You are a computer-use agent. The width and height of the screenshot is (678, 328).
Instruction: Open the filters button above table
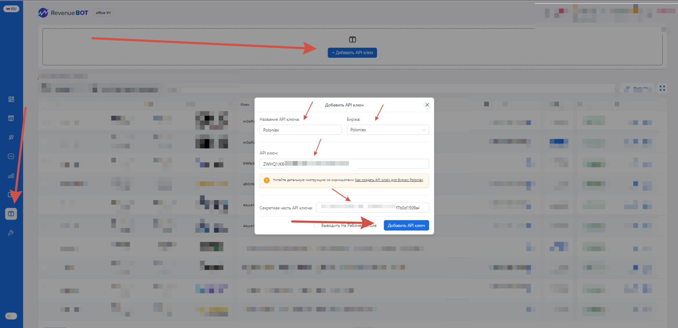coord(638,88)
